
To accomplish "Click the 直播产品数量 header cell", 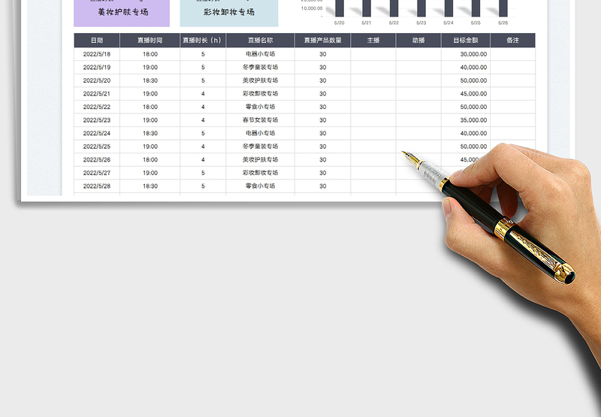I will point(322,41).
